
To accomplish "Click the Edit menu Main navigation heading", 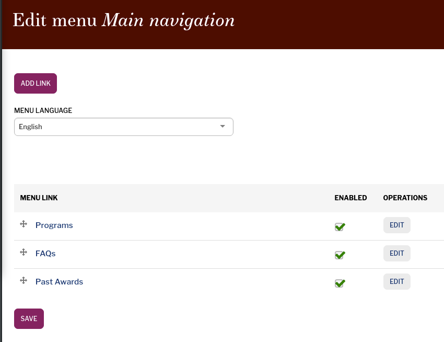I will [x=123, y=21].
